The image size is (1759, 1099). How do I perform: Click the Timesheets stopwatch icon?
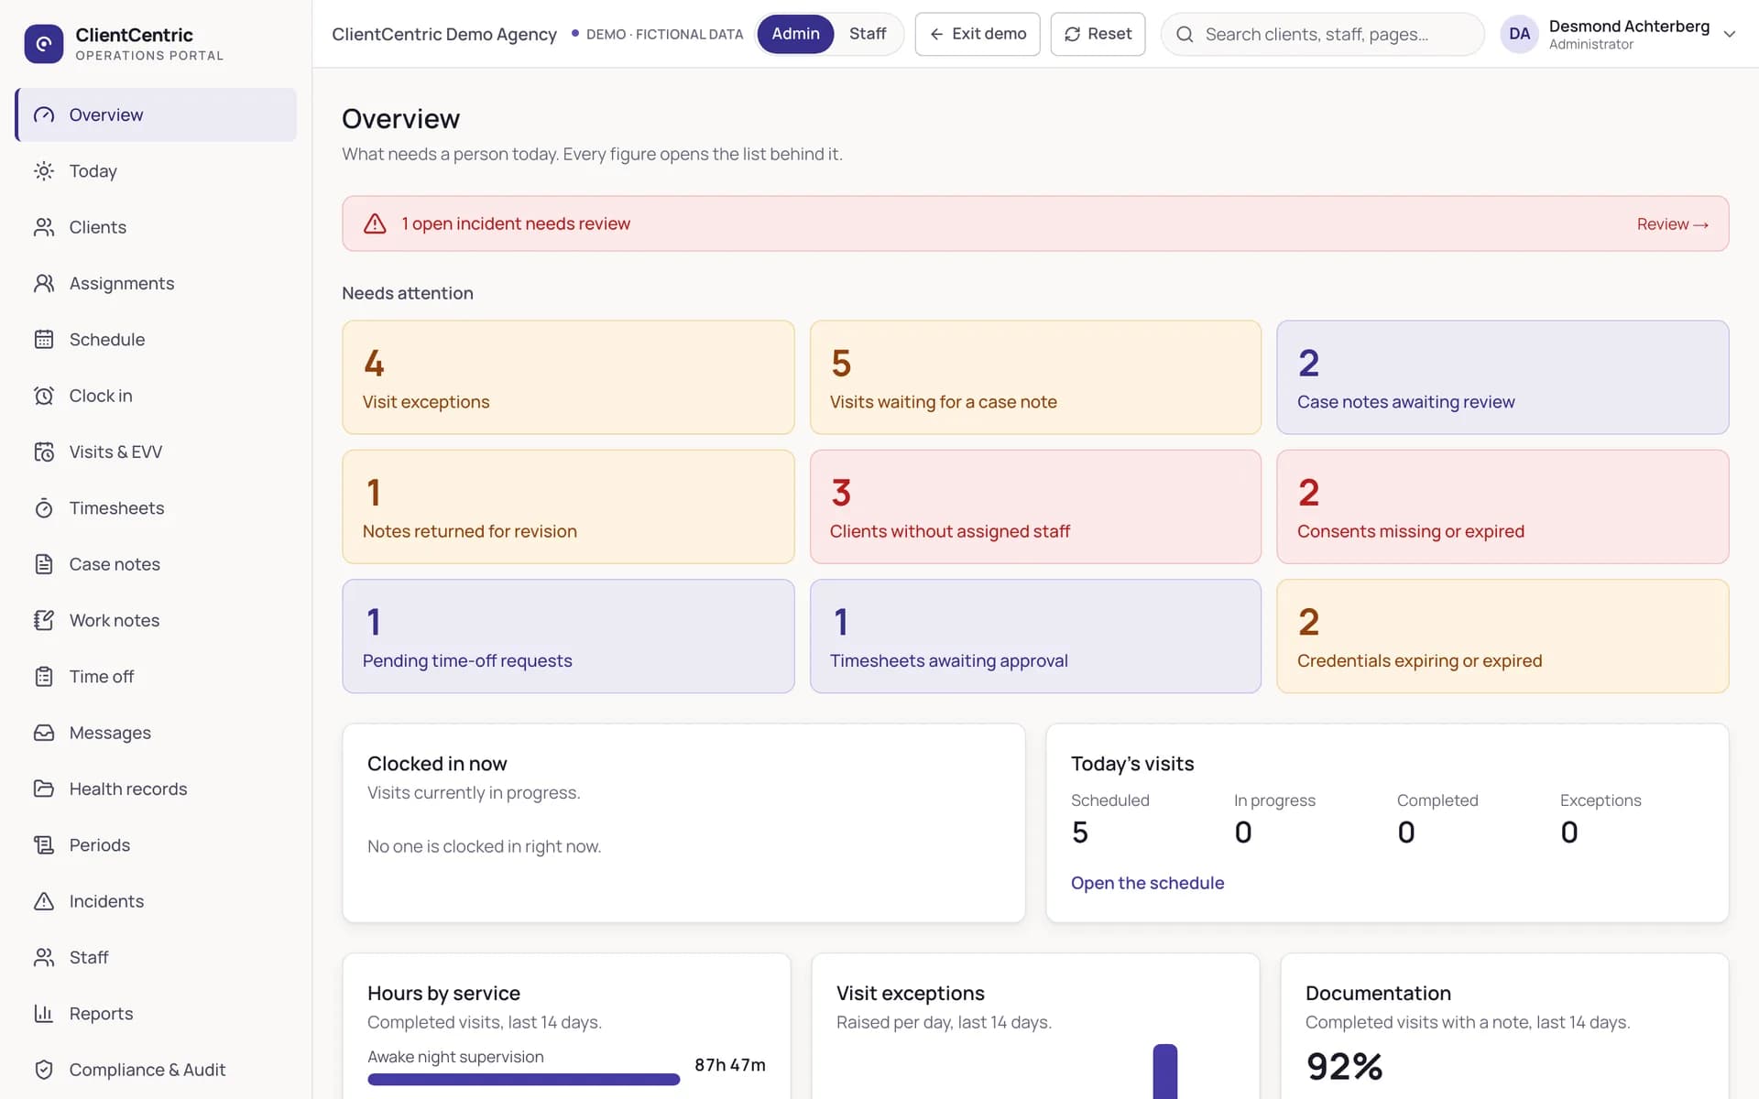pyautogui.click(x=44, y=508)
